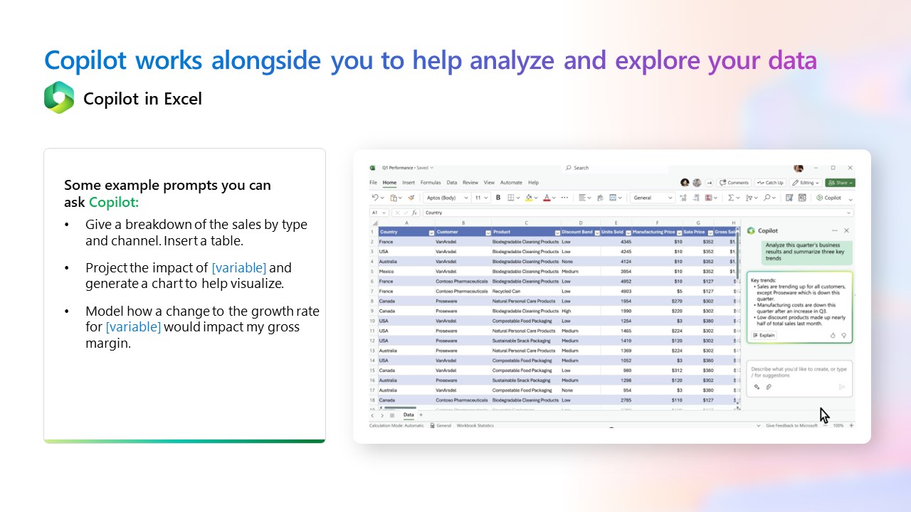Click the Borders icon

point(511,198)
